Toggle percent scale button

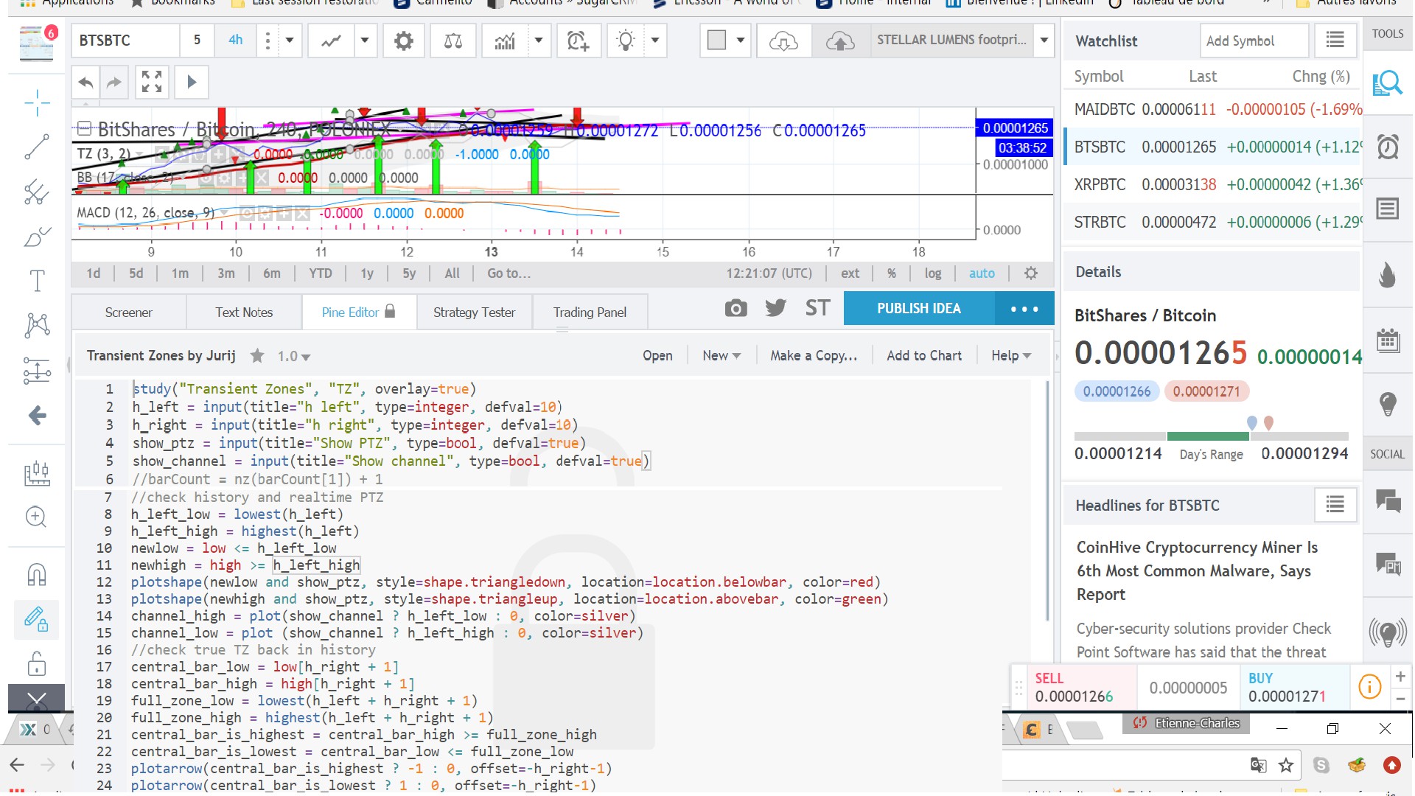tap(892, 273)
